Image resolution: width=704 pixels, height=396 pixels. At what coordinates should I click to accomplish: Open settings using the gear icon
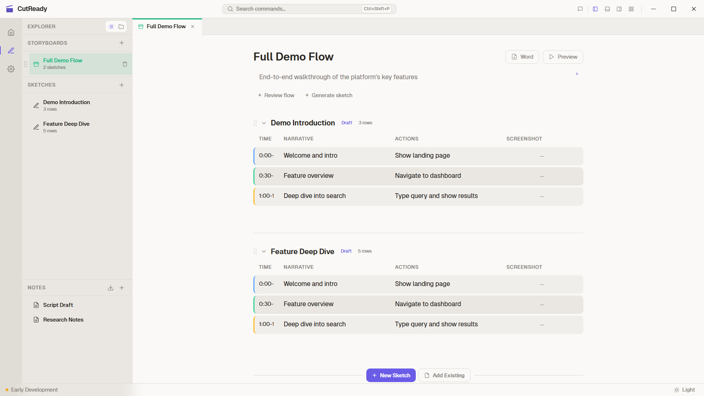[x=11, y=69]
